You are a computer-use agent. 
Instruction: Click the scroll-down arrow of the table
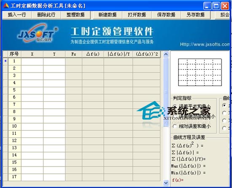point(166,183)
